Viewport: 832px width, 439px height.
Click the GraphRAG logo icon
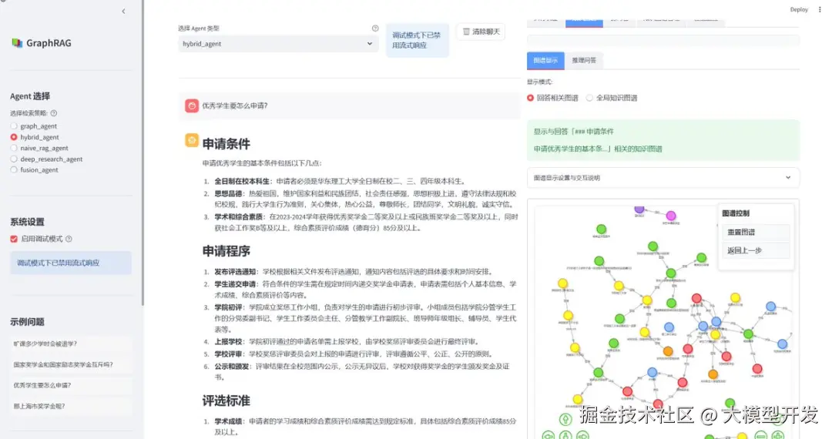[17, 43]
